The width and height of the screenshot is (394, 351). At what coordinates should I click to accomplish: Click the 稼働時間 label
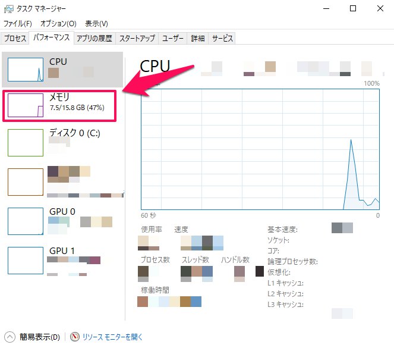pyautogui.click(x=155, y=290)
